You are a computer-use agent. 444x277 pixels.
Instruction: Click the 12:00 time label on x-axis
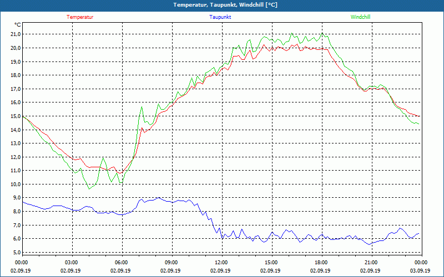coord(221,263)
